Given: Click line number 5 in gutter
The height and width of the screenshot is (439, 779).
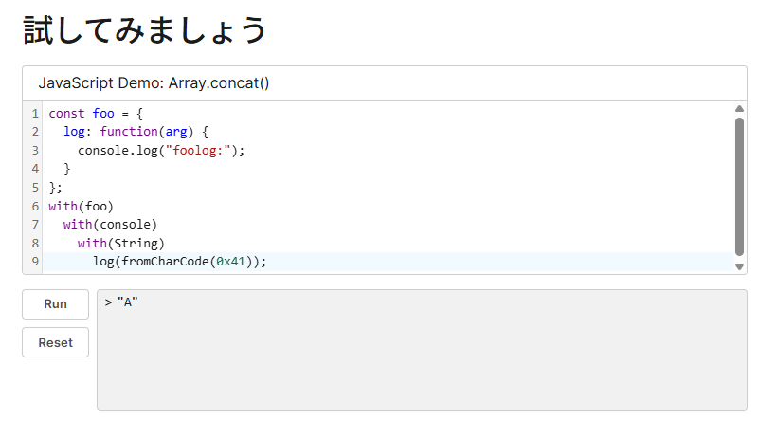Looking at the screenshot, I should 35,188.
